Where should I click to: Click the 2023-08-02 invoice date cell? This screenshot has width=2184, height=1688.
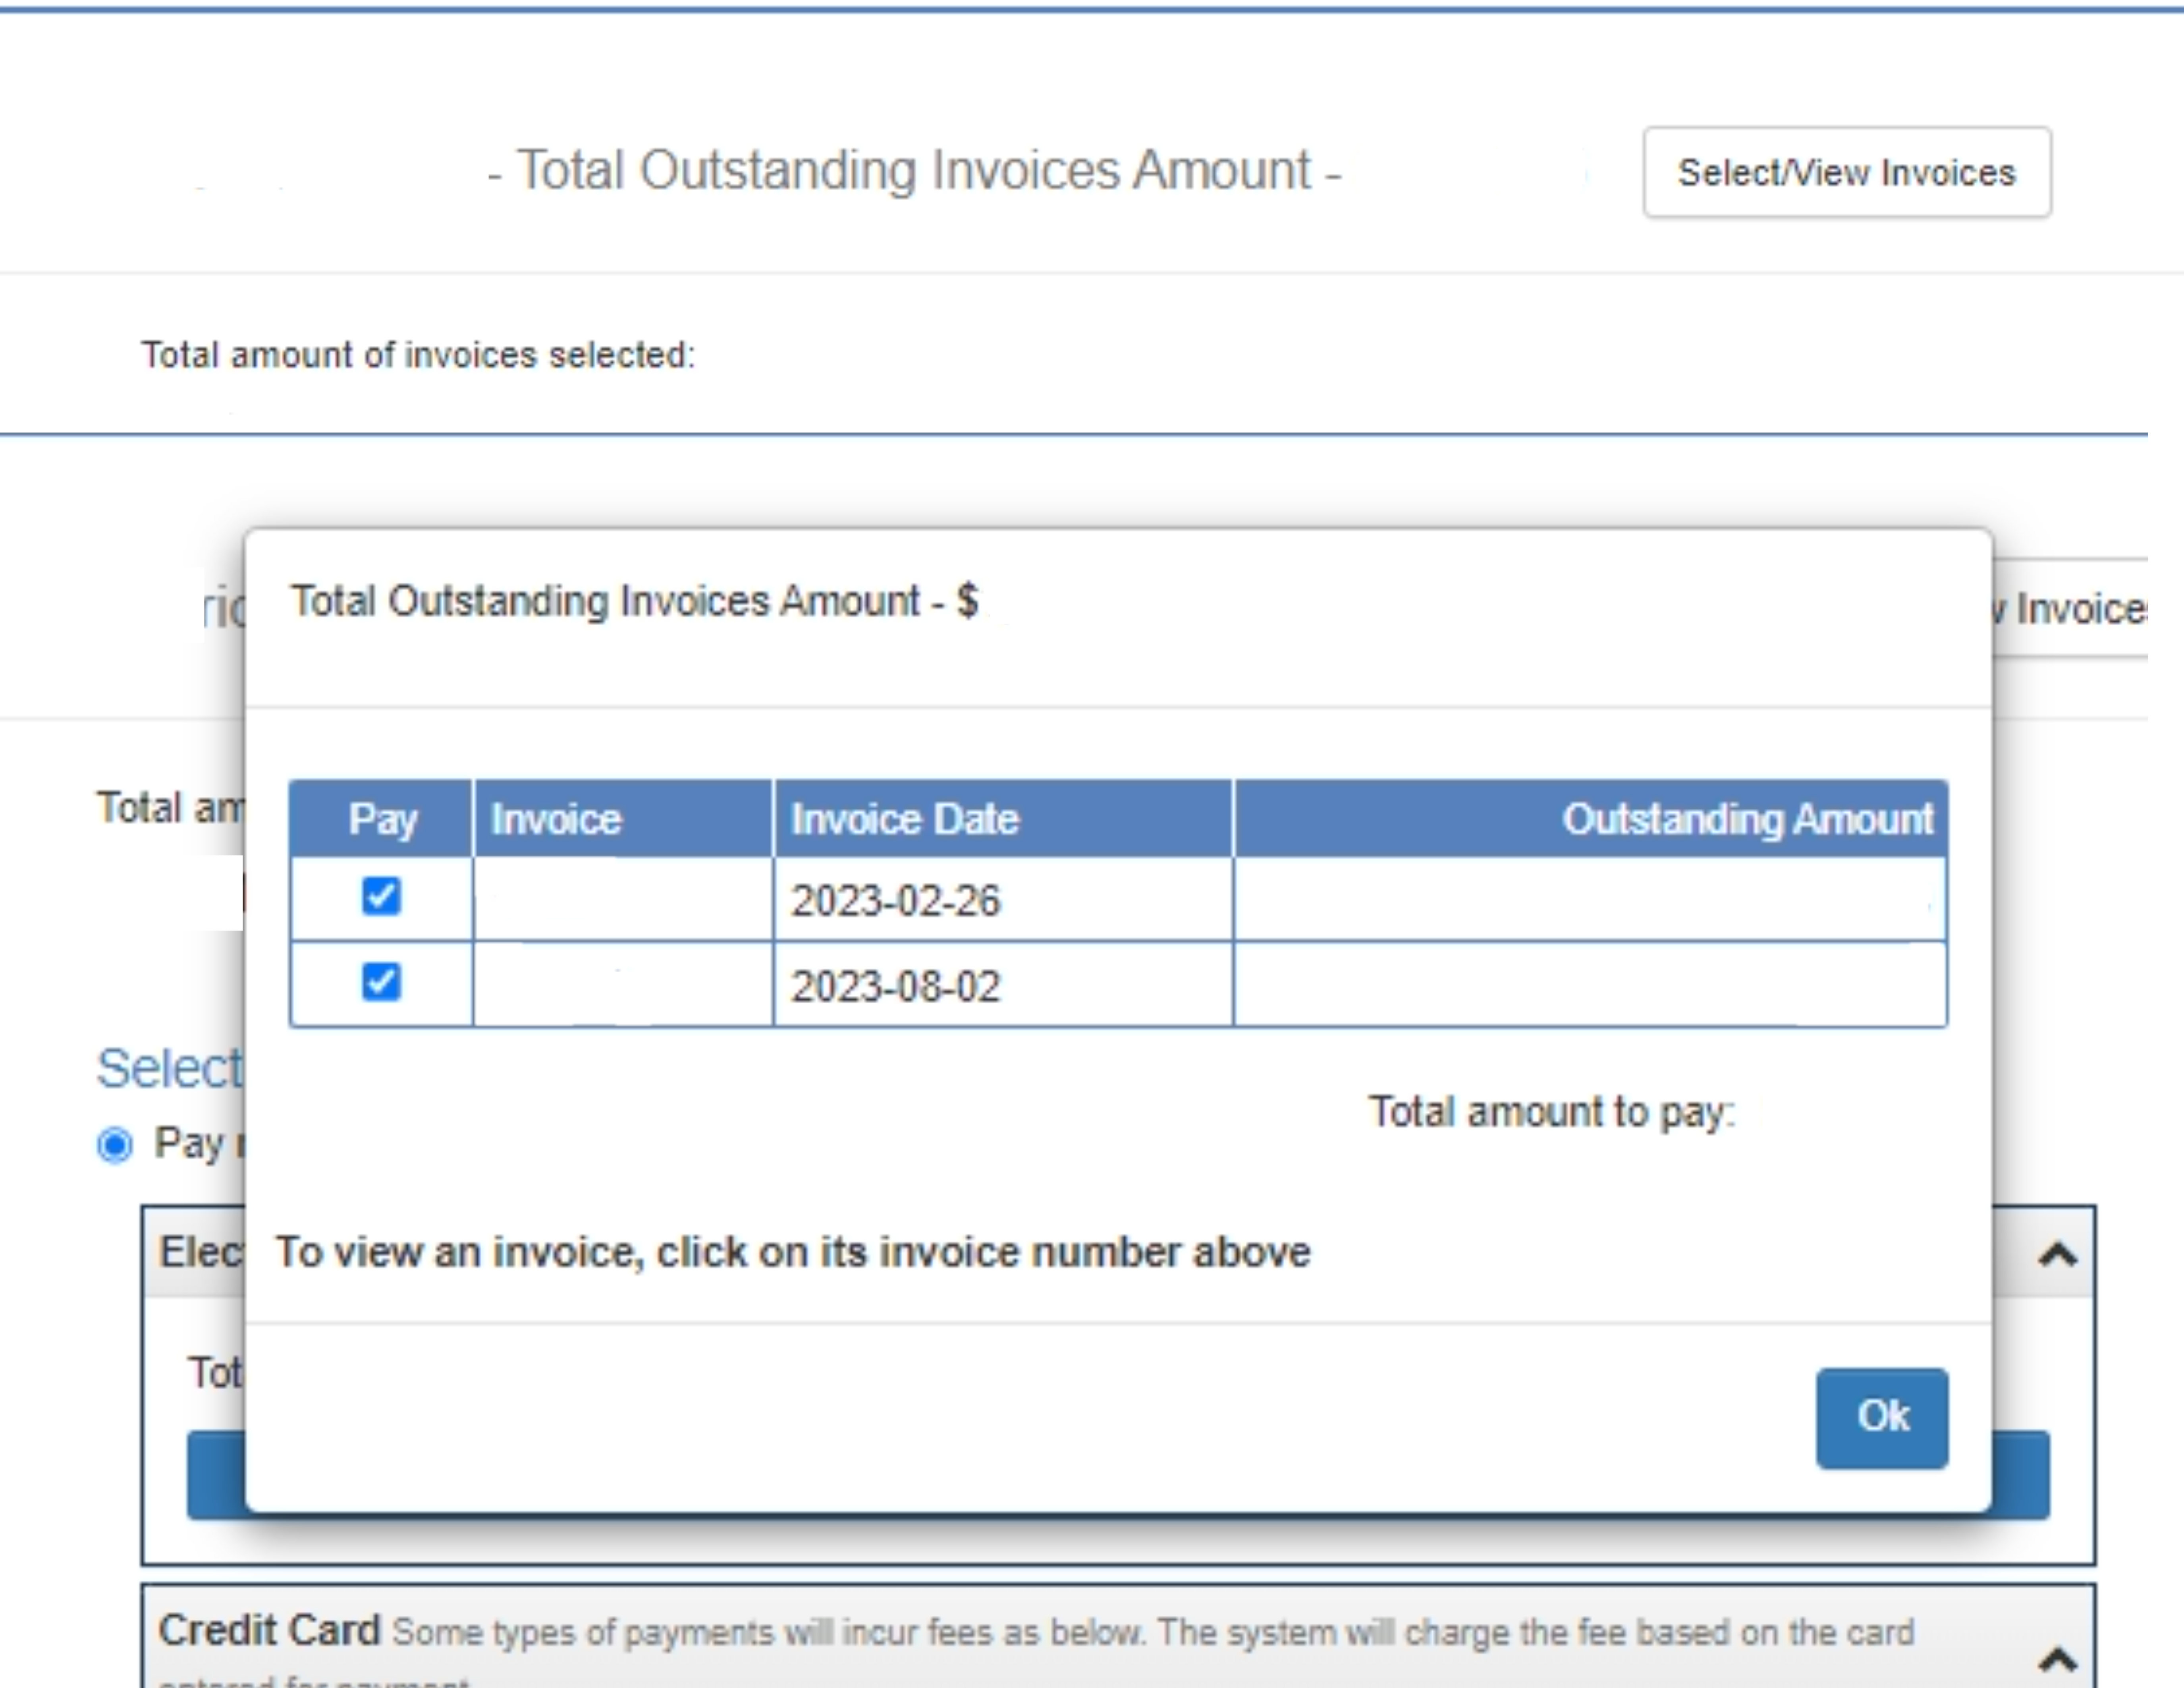click(x=896, y=986)
